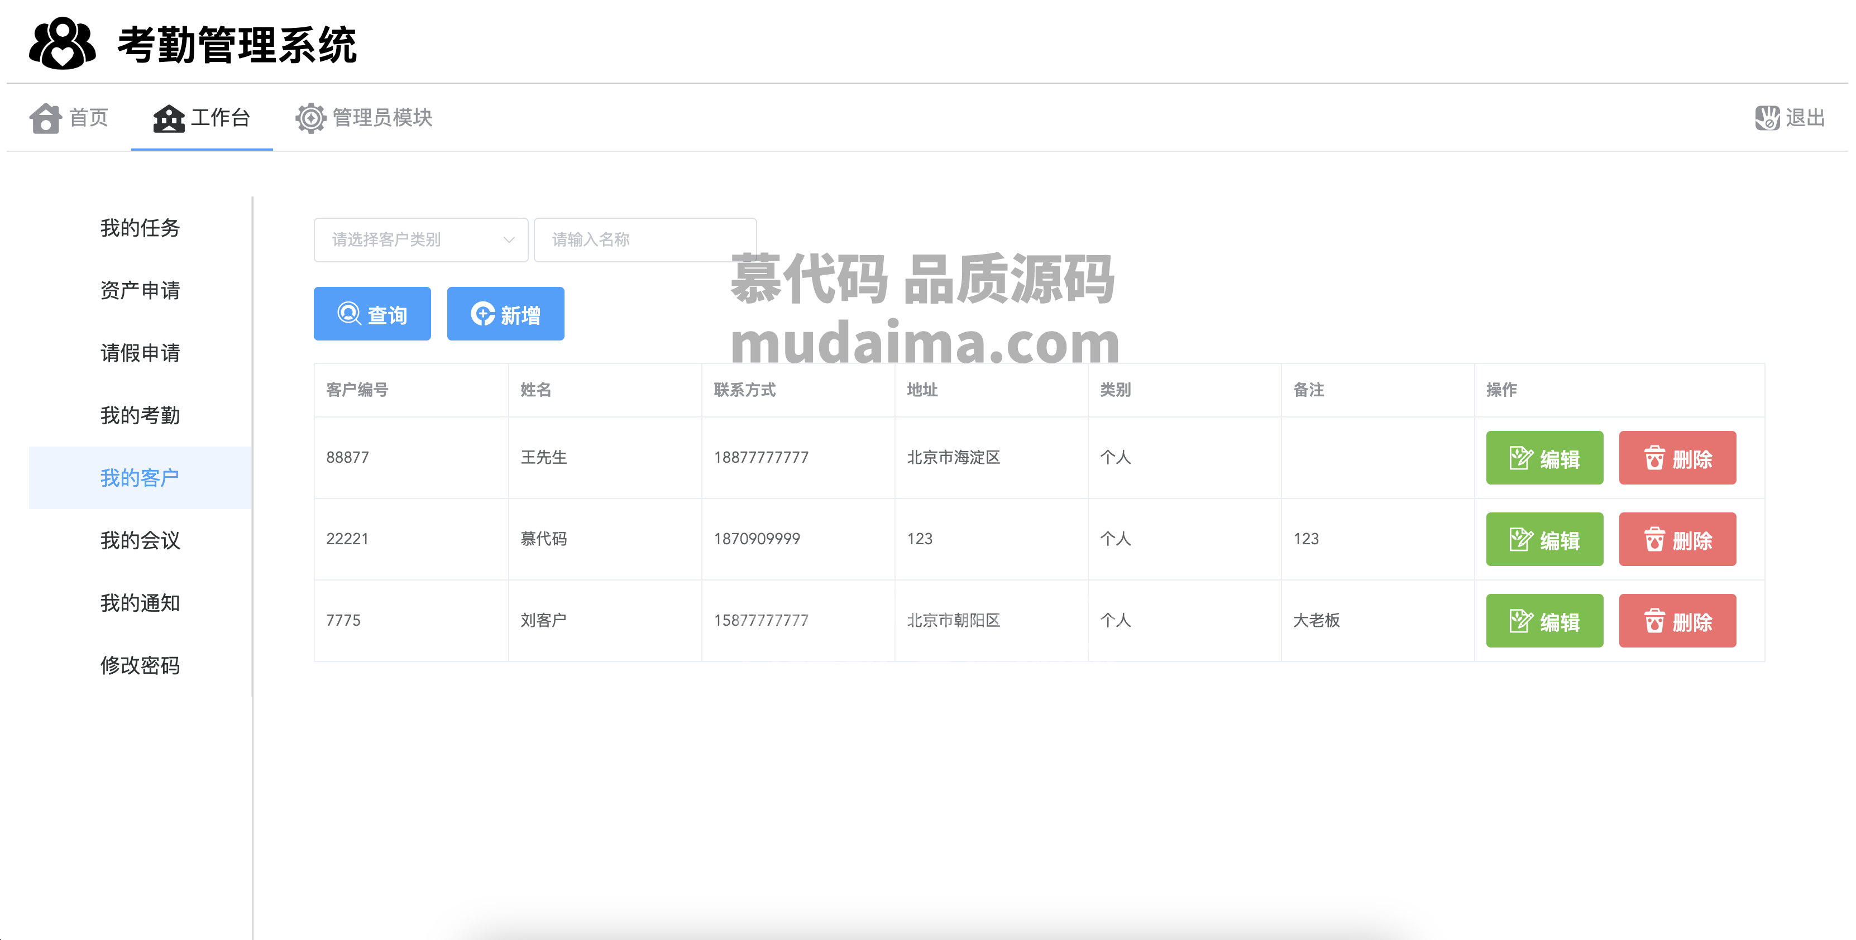Click the 姓名 column header

tap(536, 390)
